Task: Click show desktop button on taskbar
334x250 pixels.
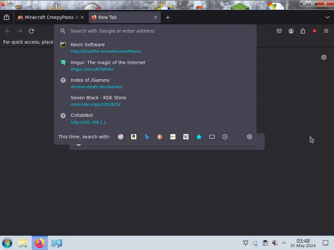Action: click(x=326, y=243)
